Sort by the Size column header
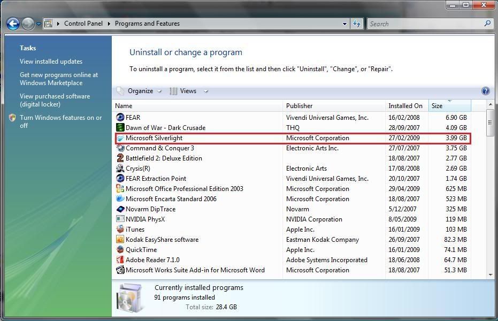 tap(449, 106)
